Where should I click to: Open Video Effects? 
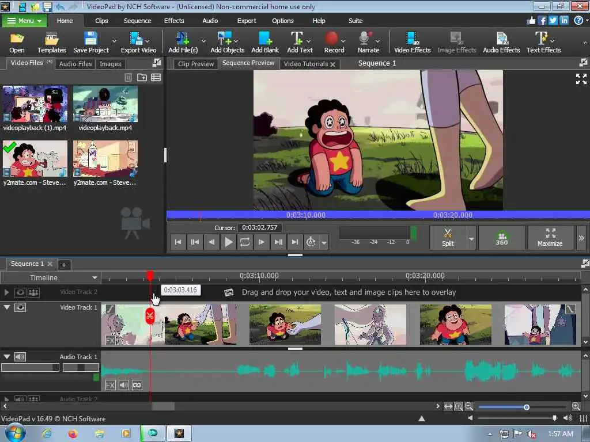pyautogui.click(x=412, y=43)
